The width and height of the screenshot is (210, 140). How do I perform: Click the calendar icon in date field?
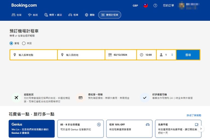(x=110, y=55)
